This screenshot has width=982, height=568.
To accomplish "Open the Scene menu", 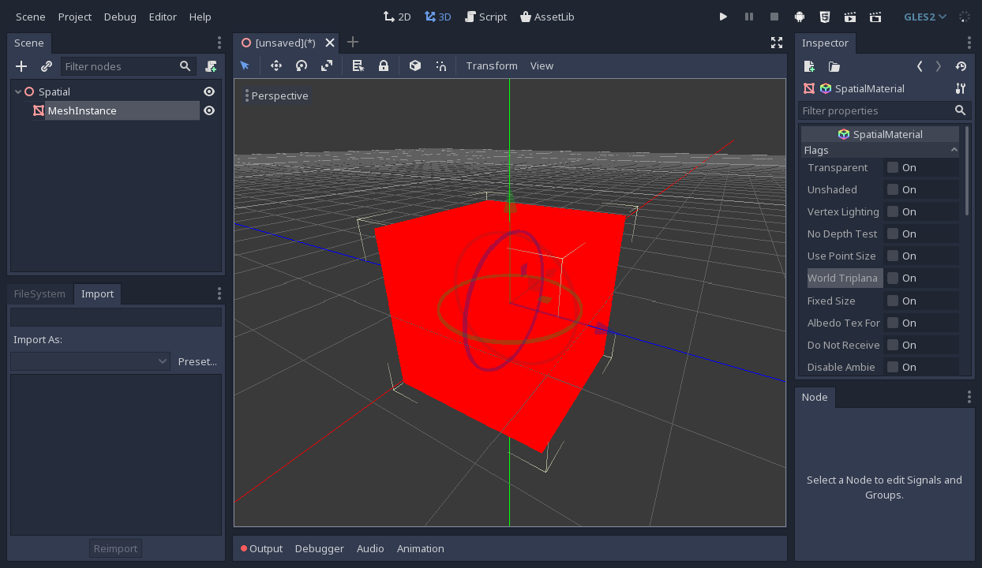I will tap(31, 17).
